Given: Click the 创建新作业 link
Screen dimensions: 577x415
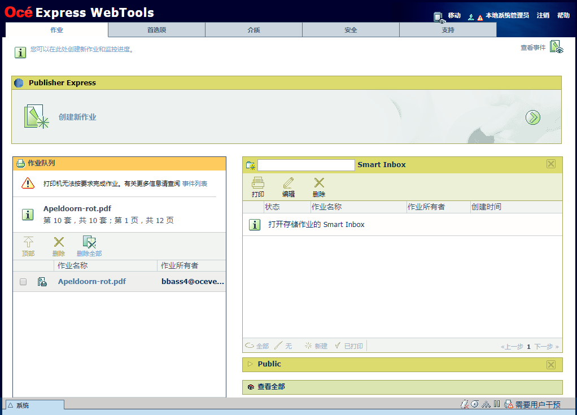Looking at the screenshot, I should pos(77,117).
